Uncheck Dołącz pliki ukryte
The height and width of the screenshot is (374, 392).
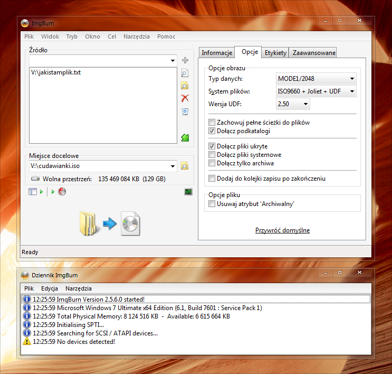(212, 146)
